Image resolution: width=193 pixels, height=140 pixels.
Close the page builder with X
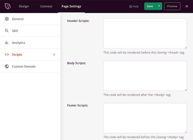pyautogui.click(x=187, y=6)
